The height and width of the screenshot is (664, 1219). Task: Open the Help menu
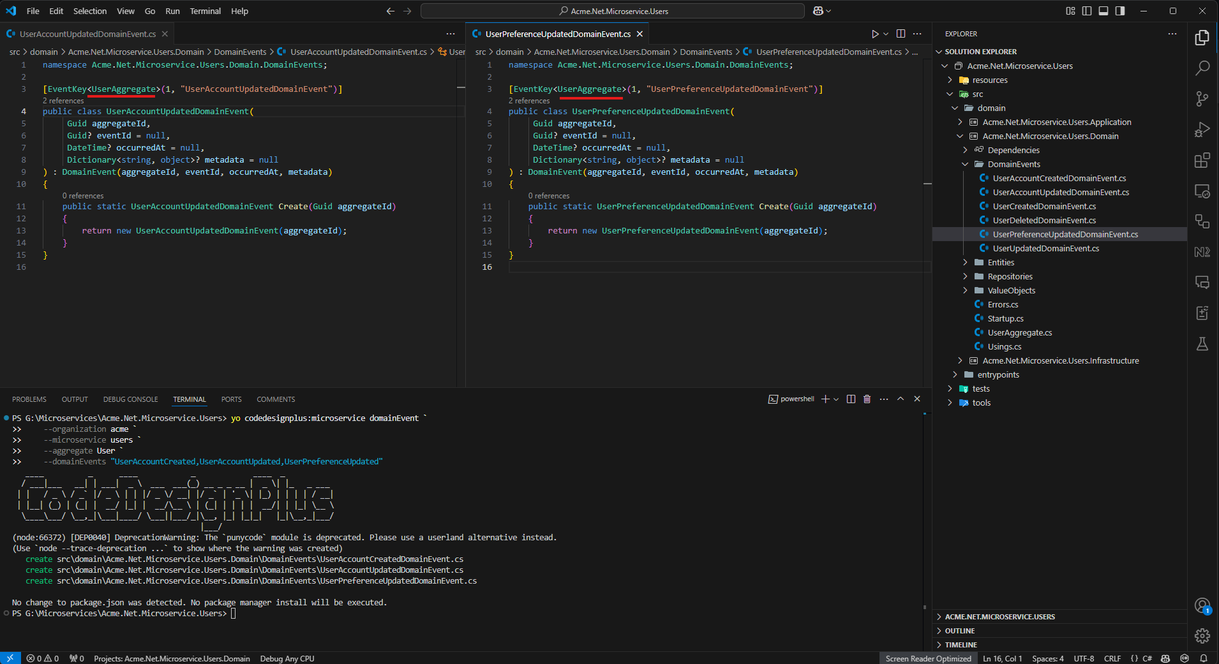click(x=239, y=11)
